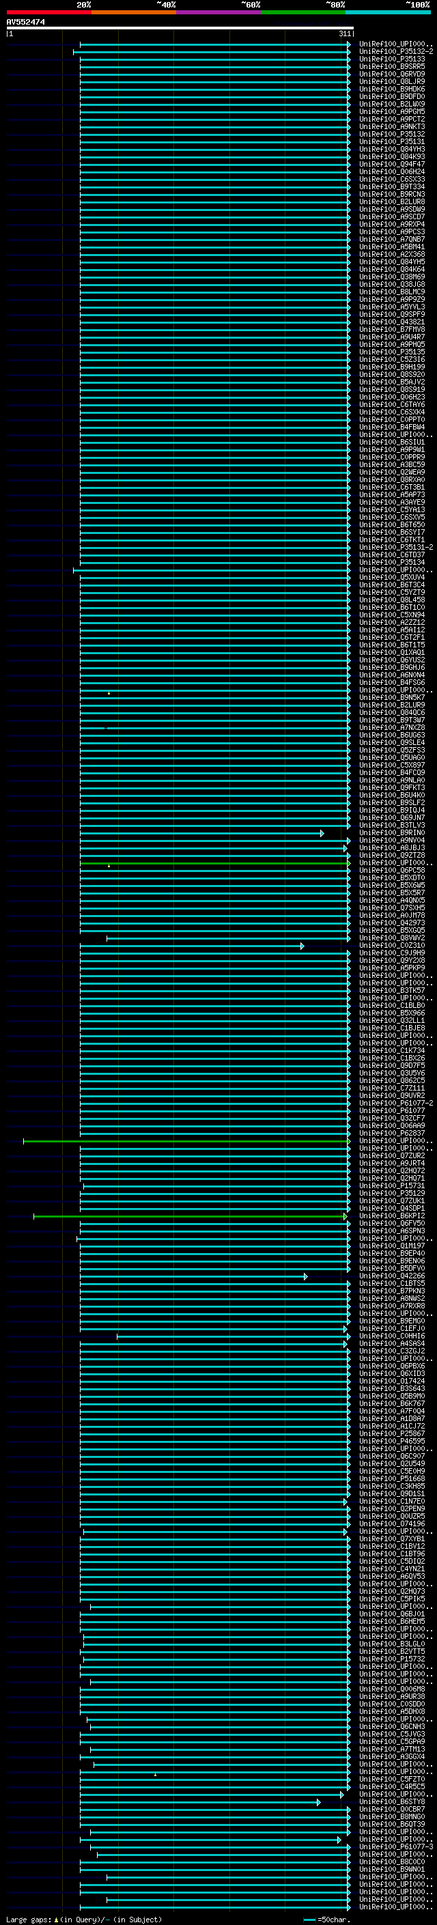Image resolution: width=437 pixels, height=1925 pixels.
Task: Open hit UniRef100_B9HDK6
Action: (392, 89)
